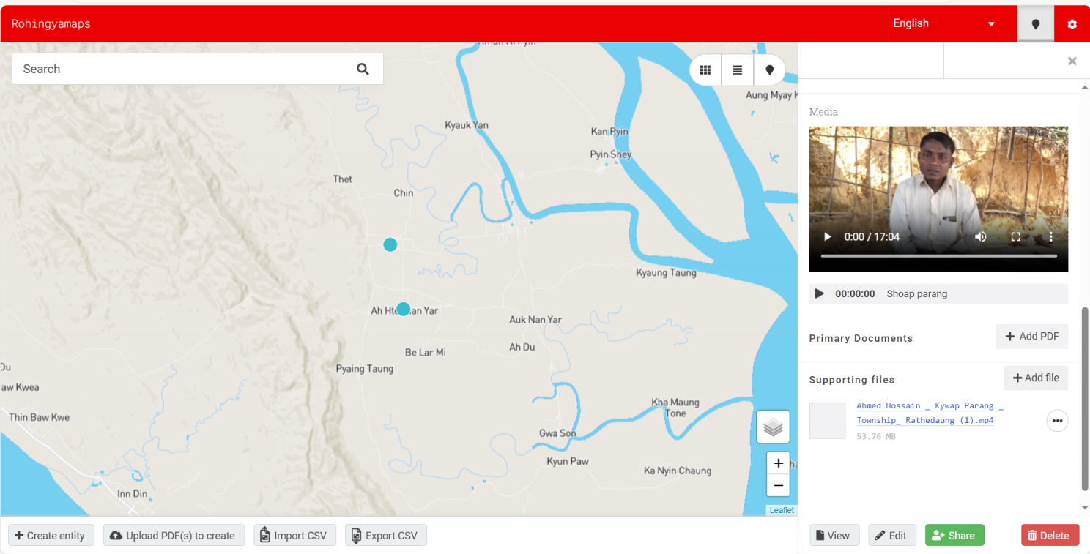Click side panel vertical scrollbar
1090x554 pixels.
coord(1085,399)
